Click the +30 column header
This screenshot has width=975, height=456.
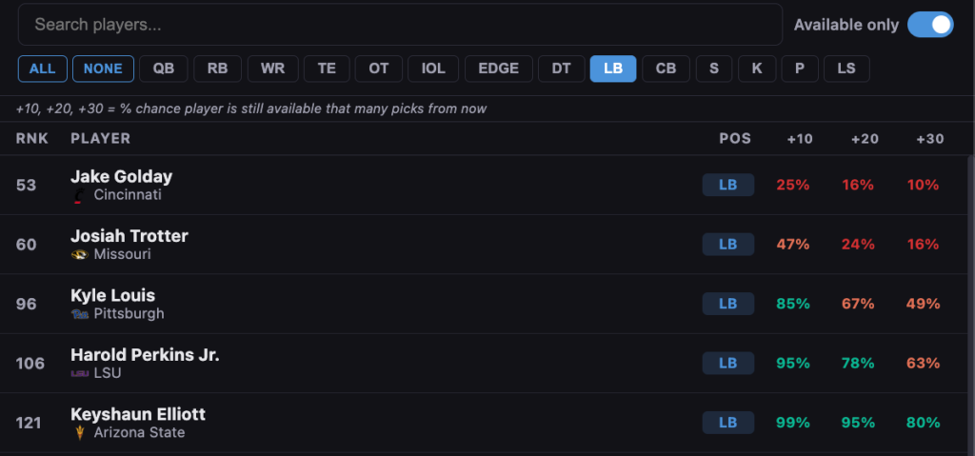[x=929, y=139]
